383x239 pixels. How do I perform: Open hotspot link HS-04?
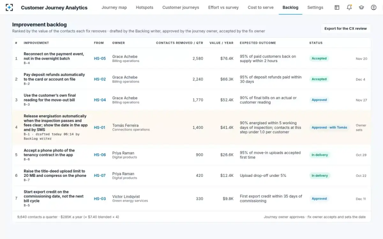[100, 100]
